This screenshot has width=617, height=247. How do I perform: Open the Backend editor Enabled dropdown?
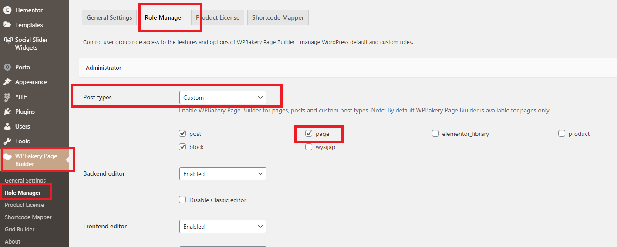[x=223, y=174]
